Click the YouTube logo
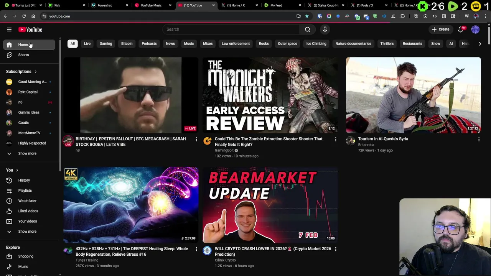491x276 pixels. click(30, 30)
